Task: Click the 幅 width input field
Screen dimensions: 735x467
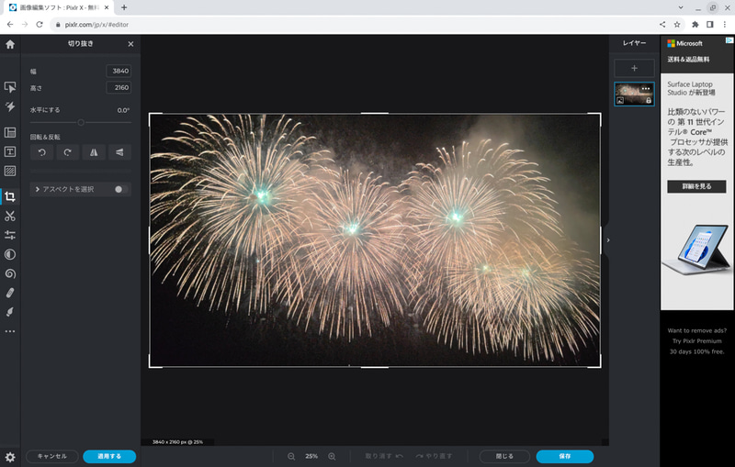Action: click(x=119, y=72)
